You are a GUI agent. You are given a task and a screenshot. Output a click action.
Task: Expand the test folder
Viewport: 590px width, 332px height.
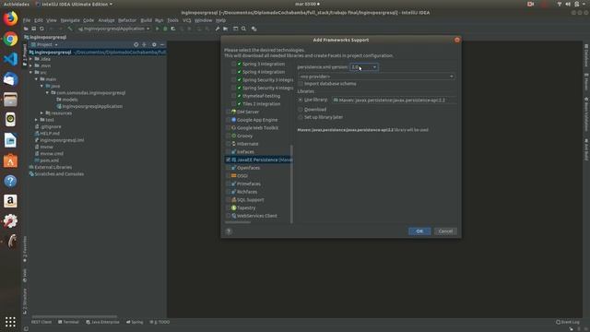pos(37,120)
